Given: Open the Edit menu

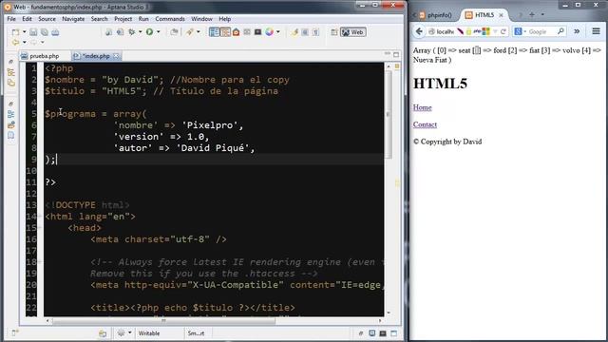Looking at the screenshot, I should pos(27,19).
